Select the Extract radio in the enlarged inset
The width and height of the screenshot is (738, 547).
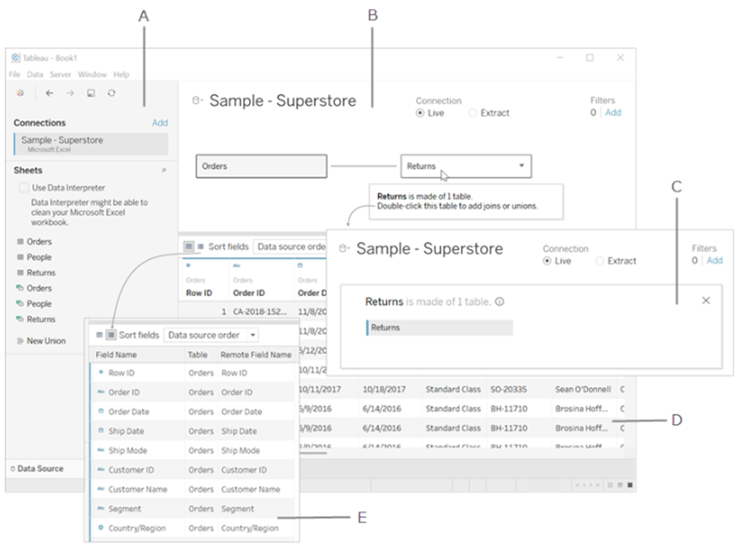pos(599,261)
